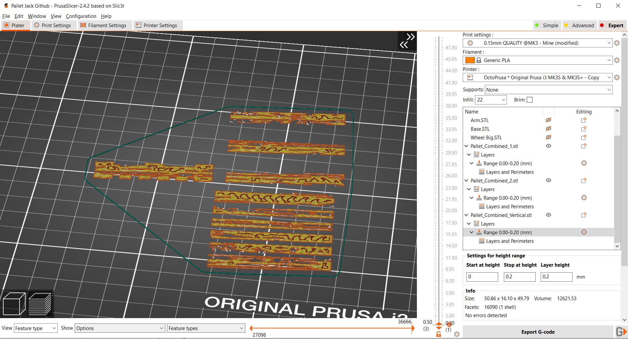Click the Export G-code button
Screen dimensions: 628x339
[x=537, y=331]
